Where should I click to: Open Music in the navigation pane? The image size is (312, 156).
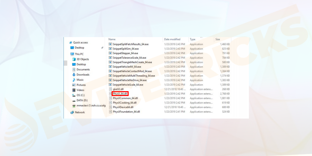coord(80,80)
